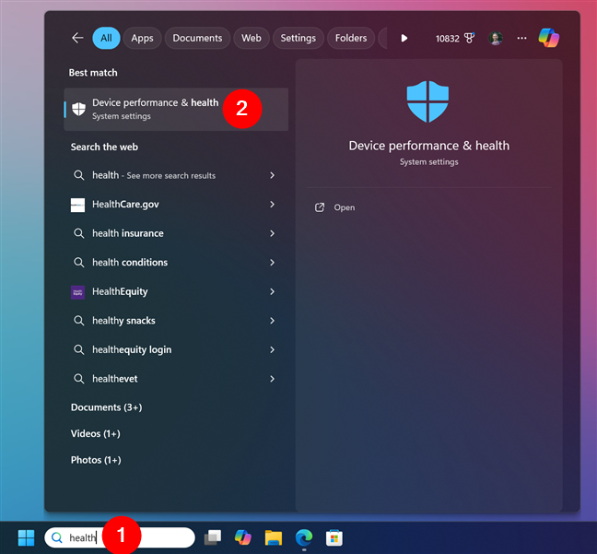Viewport: 597px width, 554px height.
Task: Launch Copilot from the taskbar
Action: pos(243,537)
